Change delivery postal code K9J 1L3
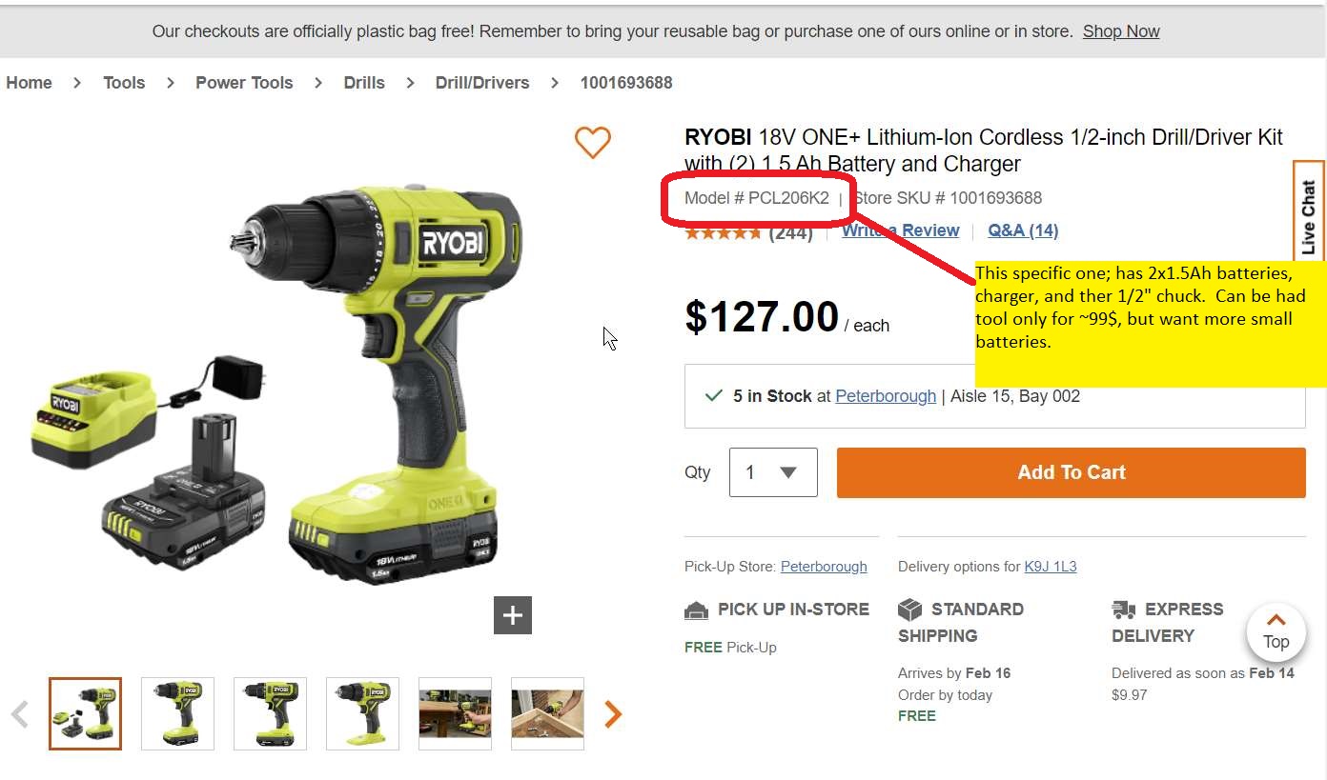1327x780 pixels. point(1051,567)
